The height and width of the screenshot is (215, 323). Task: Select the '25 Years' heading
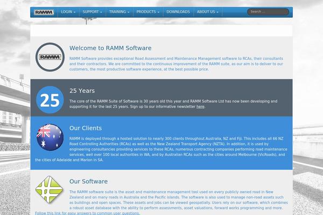point(82,91)
